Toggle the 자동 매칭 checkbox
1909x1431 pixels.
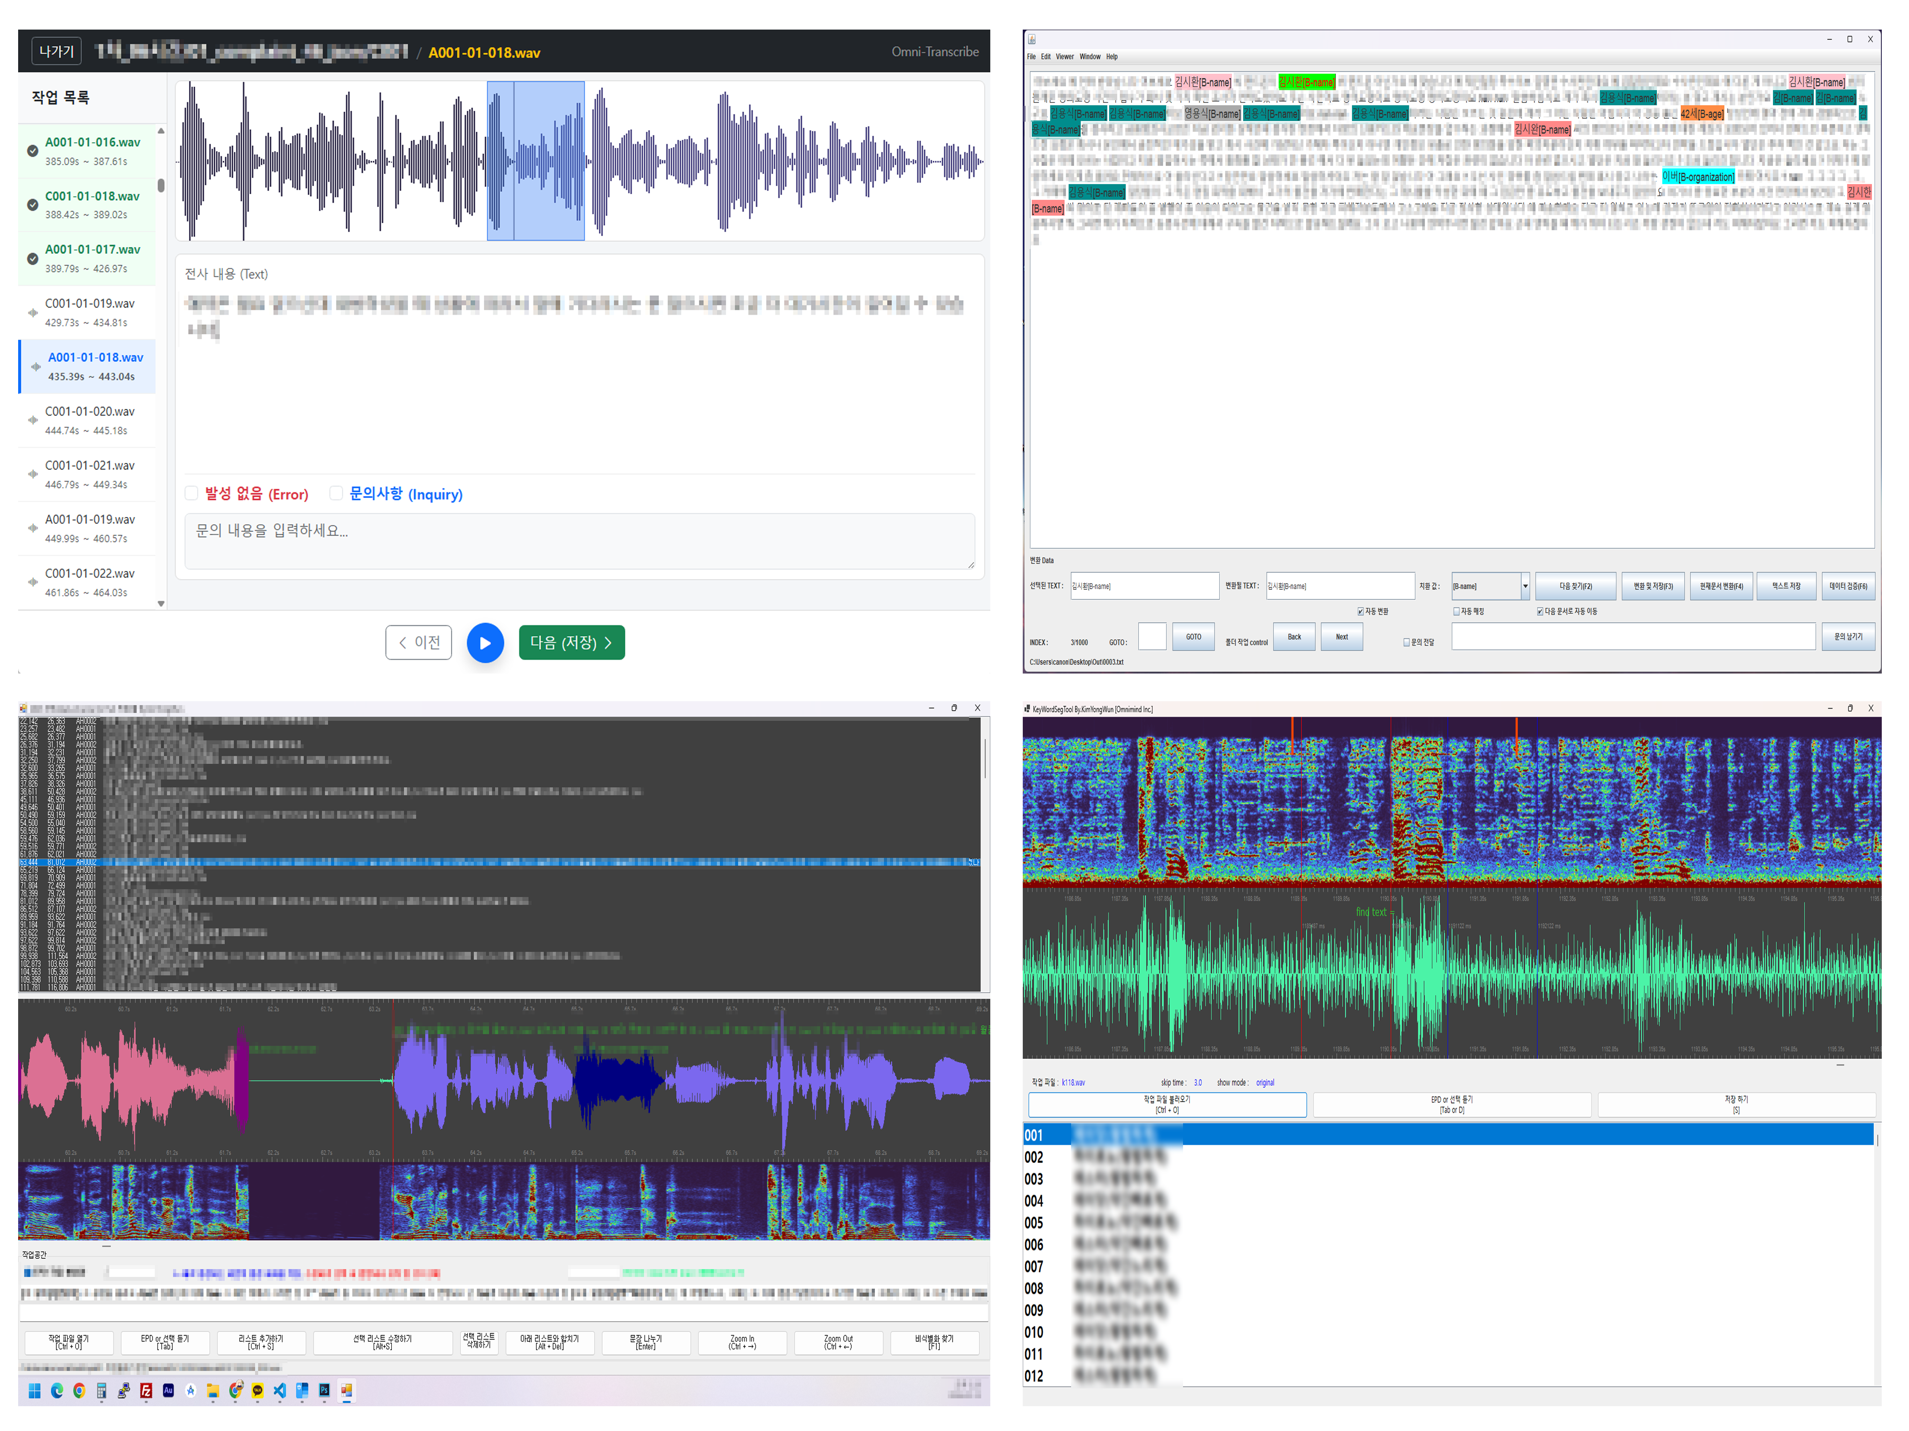1456,612
